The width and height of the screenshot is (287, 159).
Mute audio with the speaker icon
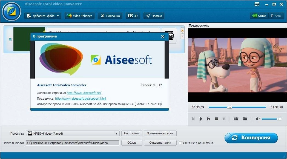pyautogui.click(x=258, y=119)
